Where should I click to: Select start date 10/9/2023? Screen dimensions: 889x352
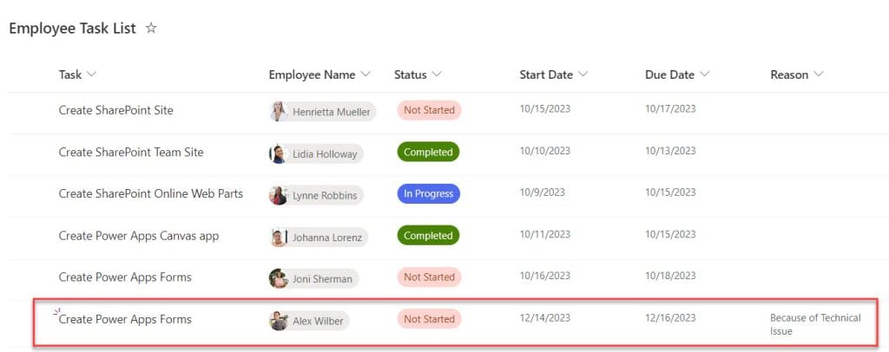pos(542,192)
